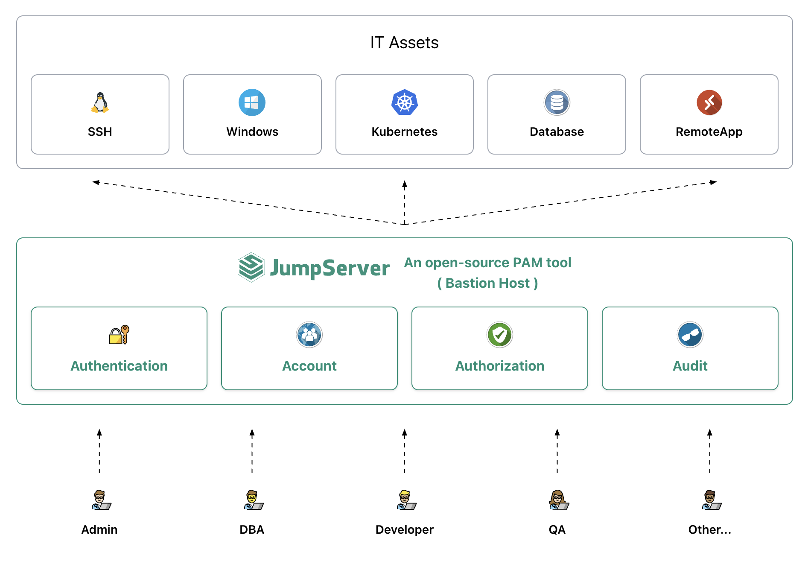This screenshot has width=805, height=567.
Task: Click the Authentication label text
Action: 119,366
